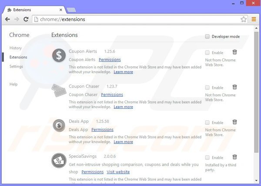
Task: Enable Developer mode checkbox
Action: tap(207, 36)
